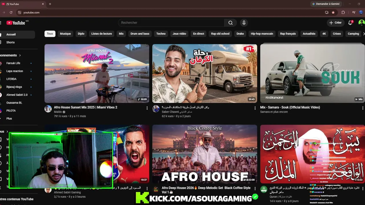Open Maldo channel avatar beside Afro House video
Image resolution: width=365 pixels, height=205 pixels.
[x=48, y=109]
